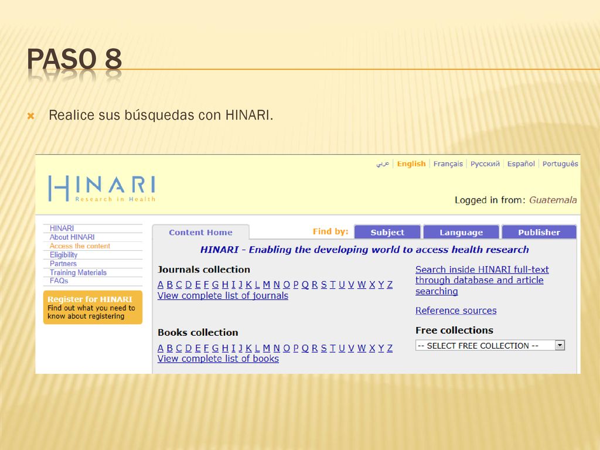Click the Guatemala login location text
This screenshot has width=600, height=450.
pos(553,200)
